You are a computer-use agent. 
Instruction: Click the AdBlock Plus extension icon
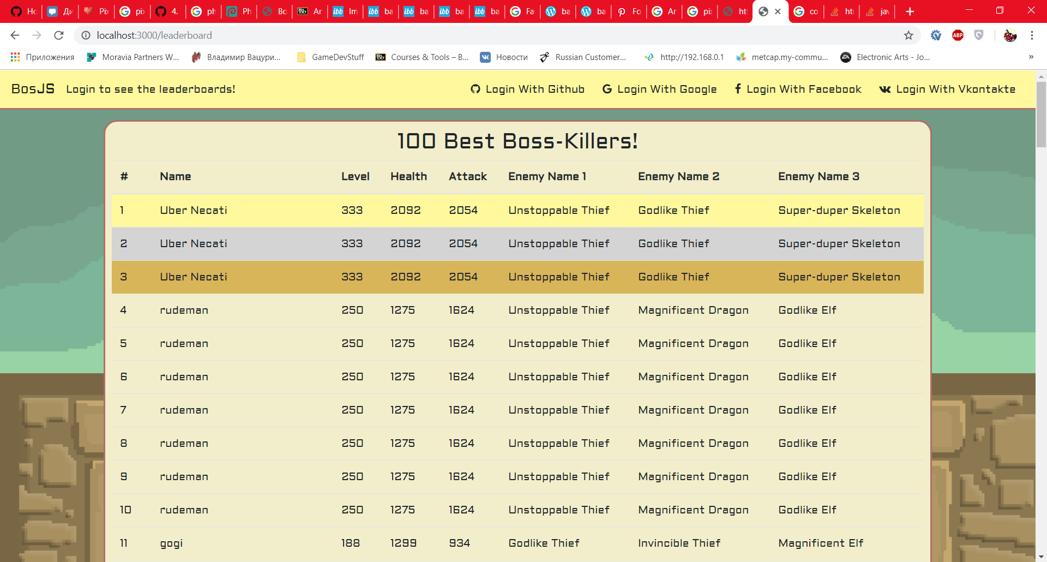pos(958,35)
